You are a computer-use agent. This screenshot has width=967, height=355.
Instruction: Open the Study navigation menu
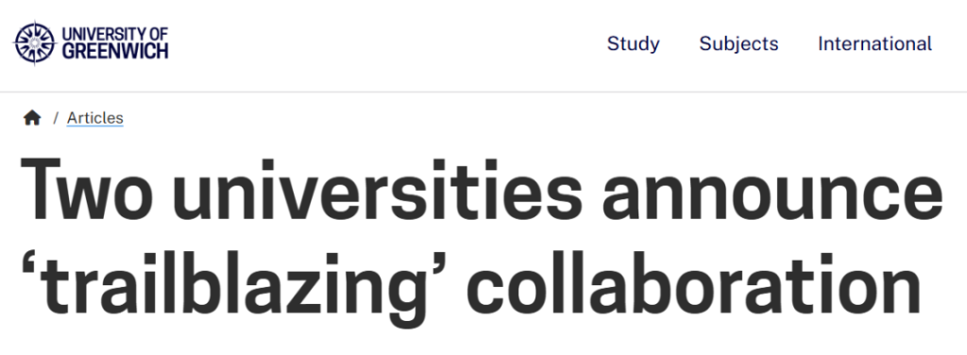(633, 43)
